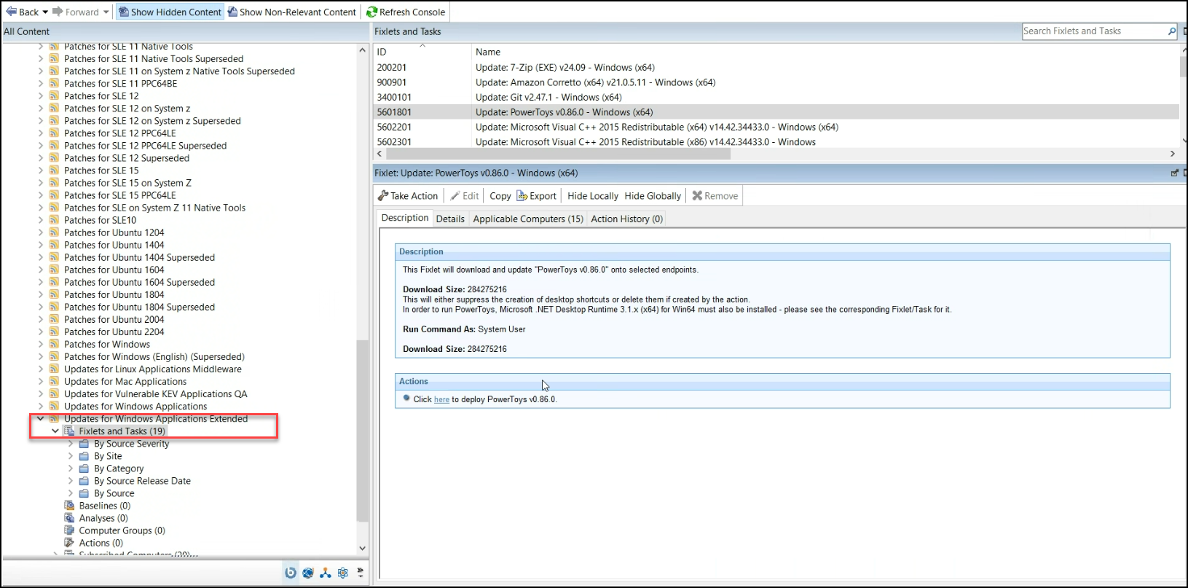
Task: Open BigFix Management domain icon
Action: point(291,573)
